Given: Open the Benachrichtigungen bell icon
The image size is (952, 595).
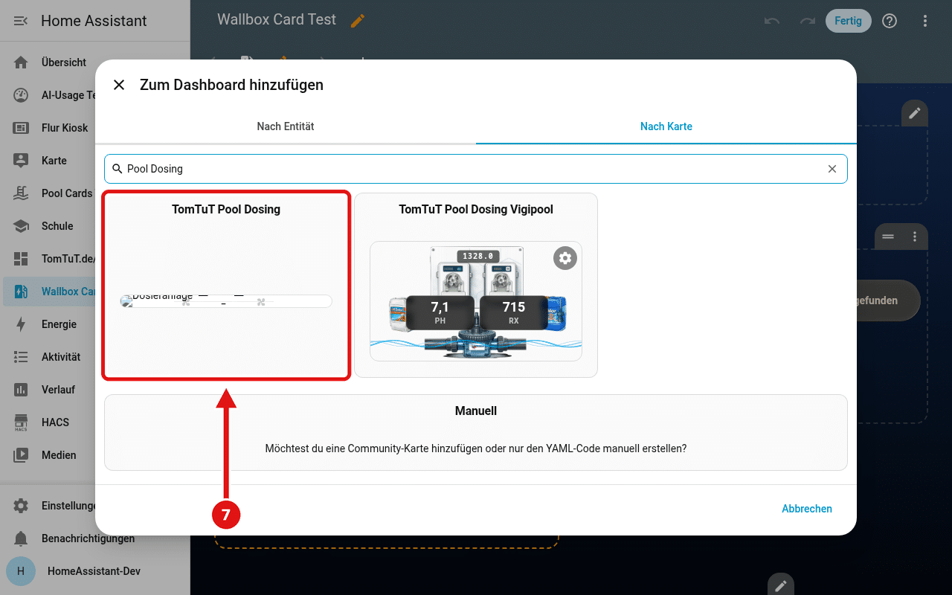Looking at the screenshot, I should pyautogui.click(x=21, y=538).
